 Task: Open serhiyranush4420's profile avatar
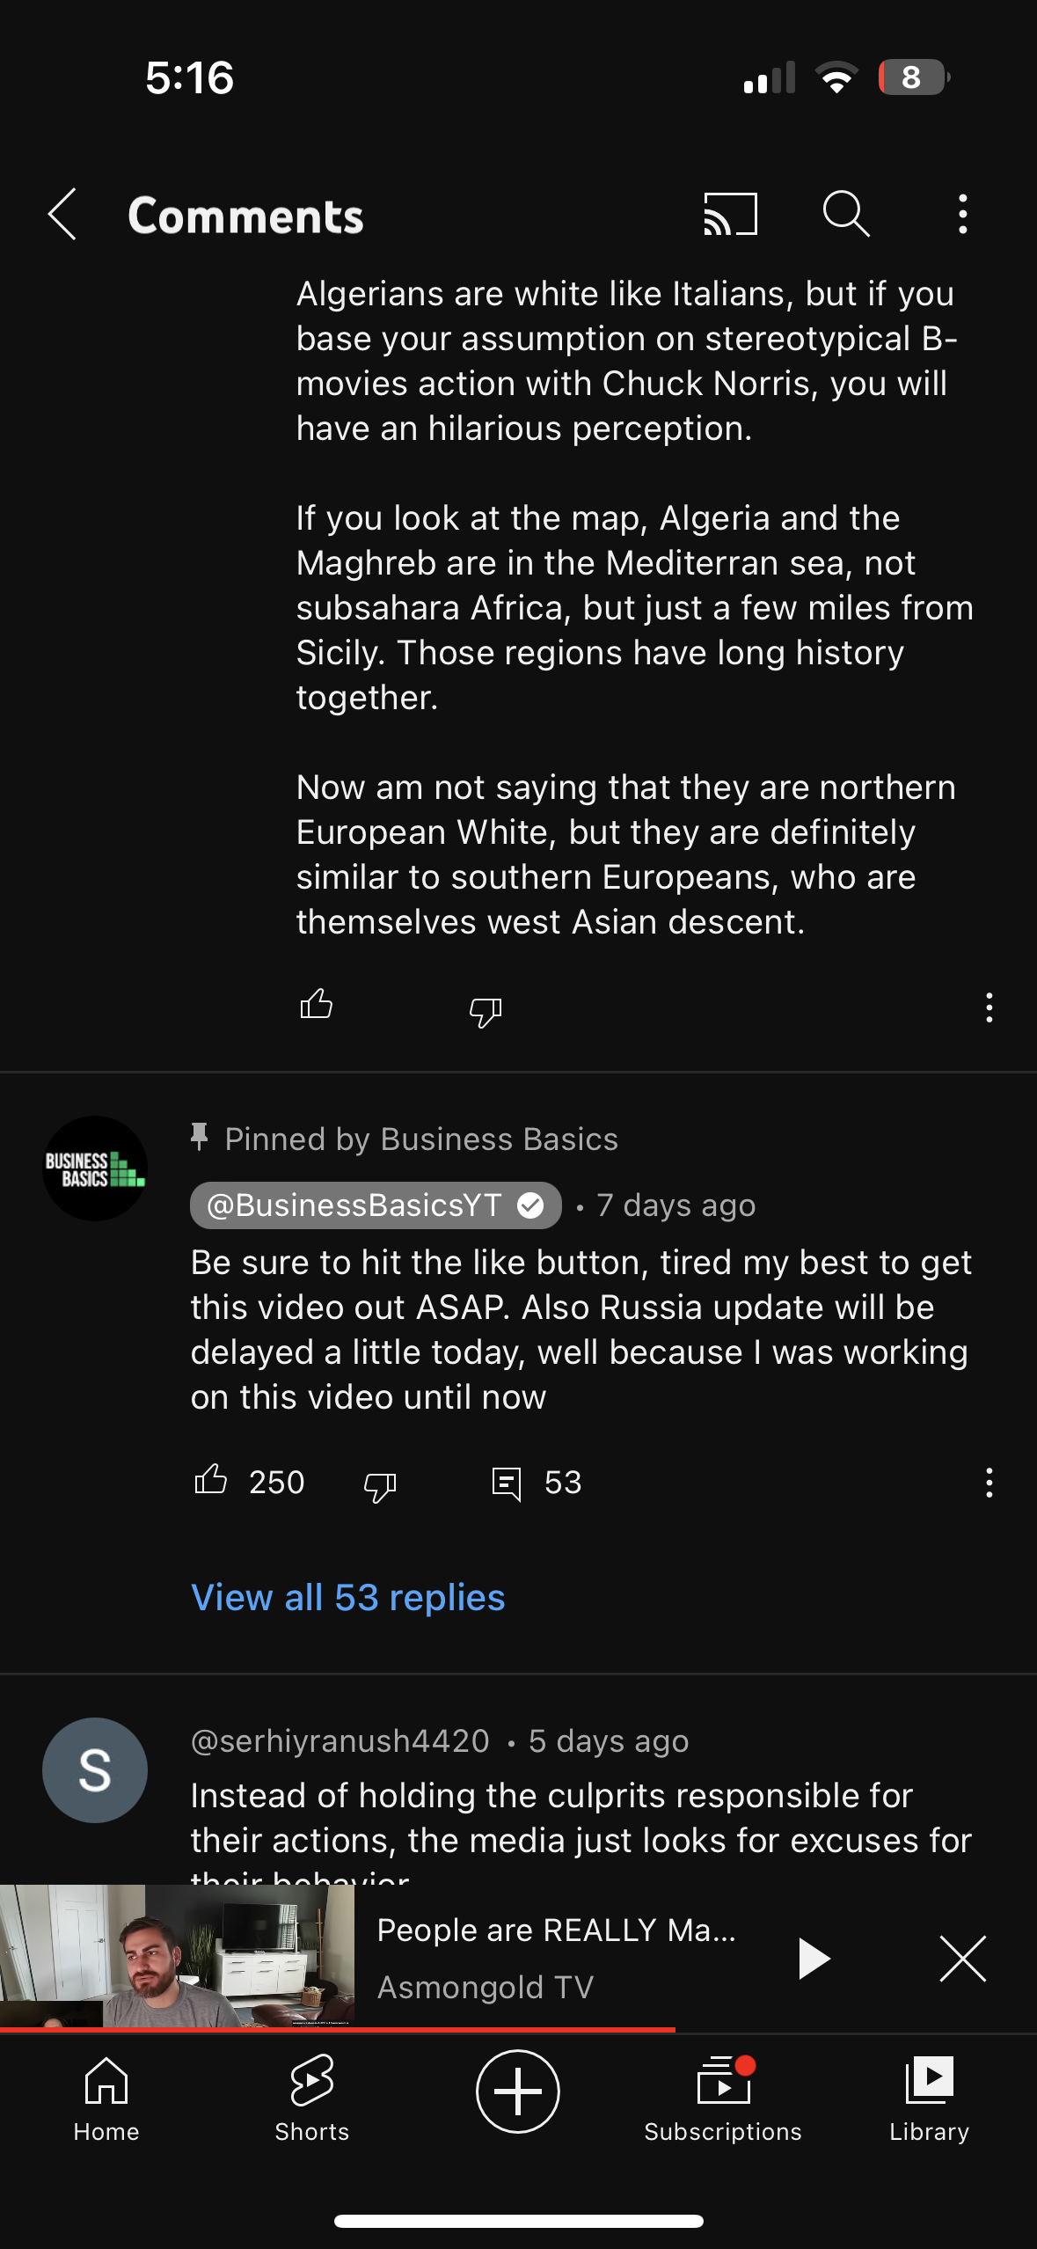tap(95, 1770)
